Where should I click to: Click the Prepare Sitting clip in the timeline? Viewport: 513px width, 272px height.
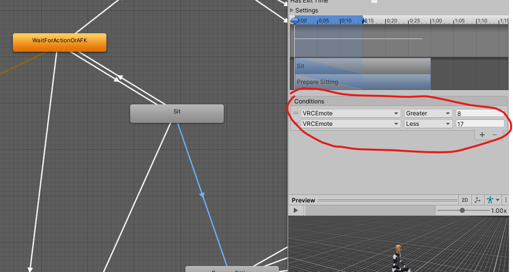(x=363, y=82)
